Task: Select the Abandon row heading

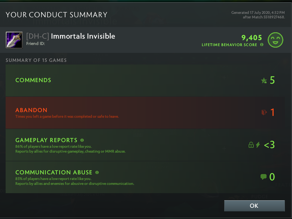Action: coord(31,110)
